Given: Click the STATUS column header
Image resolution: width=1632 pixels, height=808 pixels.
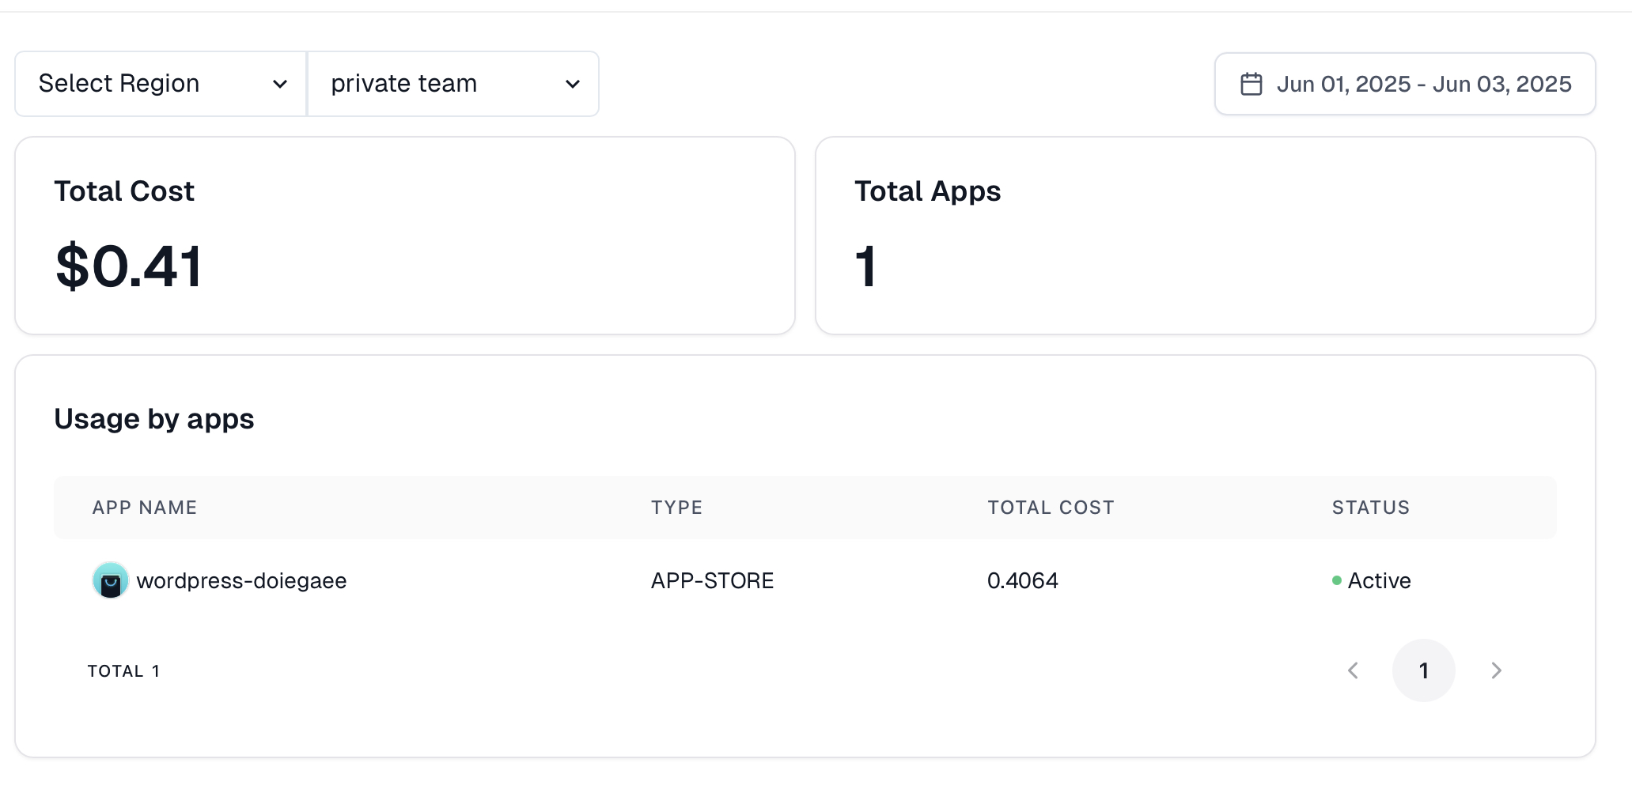Looking at the screenshot, I should (1370, 508).
